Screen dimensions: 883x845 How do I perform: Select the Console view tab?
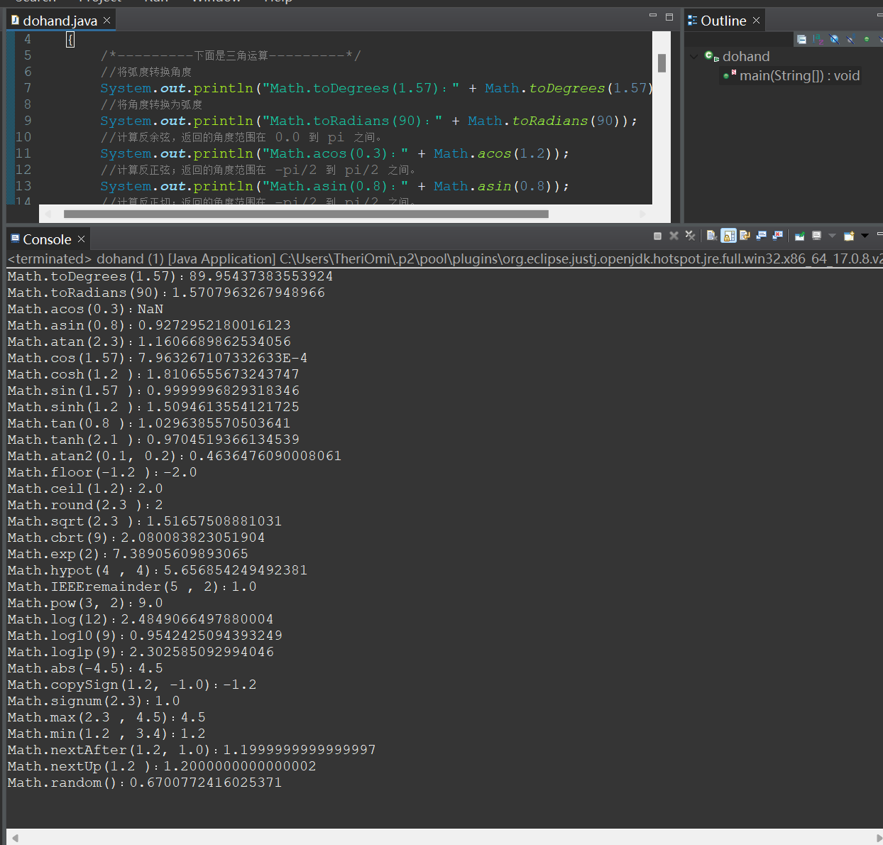pos(47,239)
